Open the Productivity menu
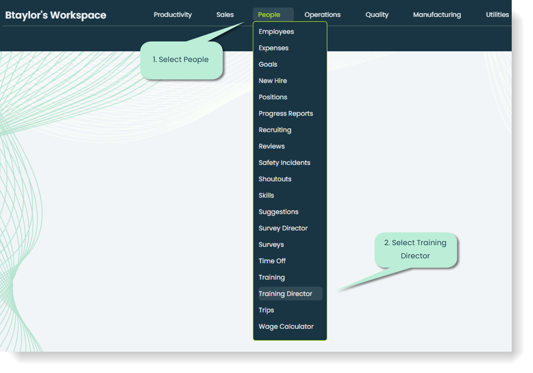Screen dimensions: 533x373 click(x=173, y=14)
